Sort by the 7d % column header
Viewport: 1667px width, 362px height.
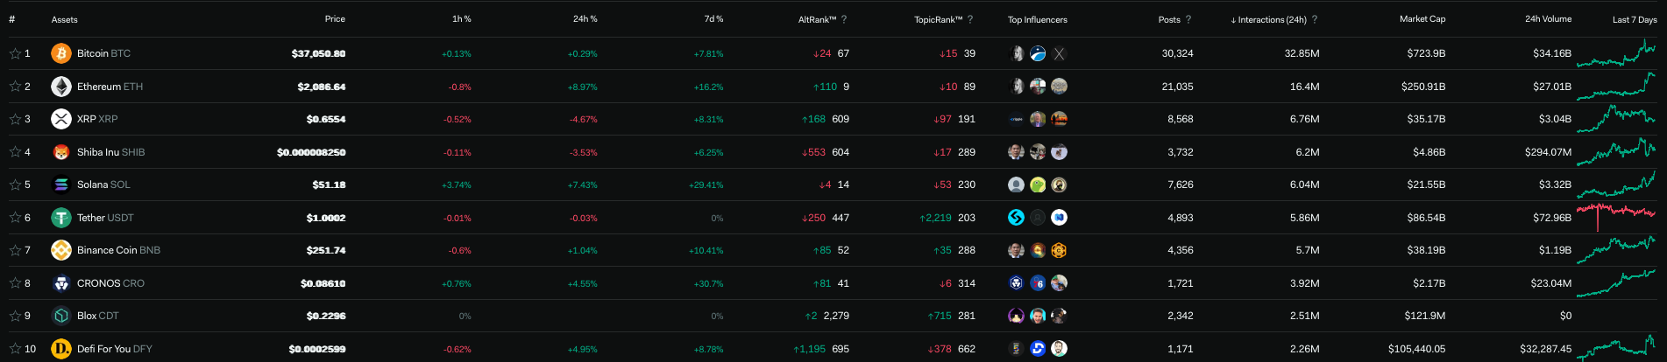714,18
